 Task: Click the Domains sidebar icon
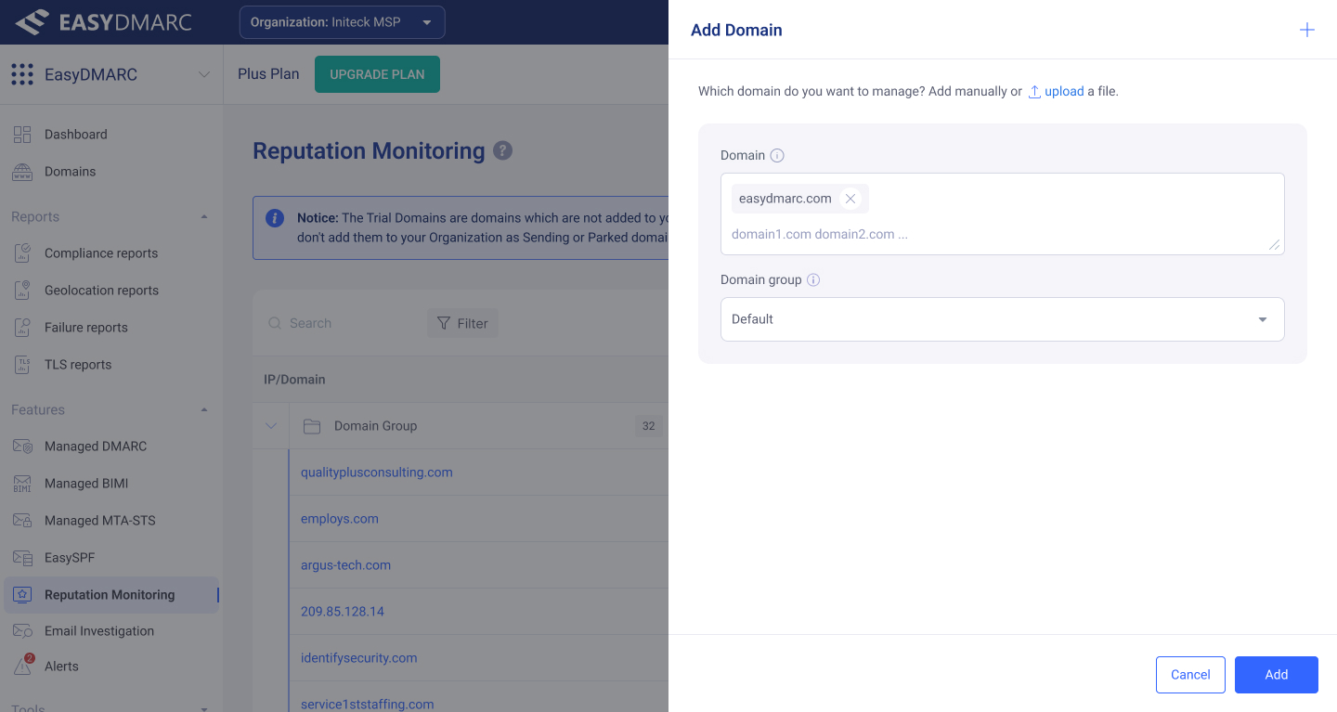coord(22,172)
